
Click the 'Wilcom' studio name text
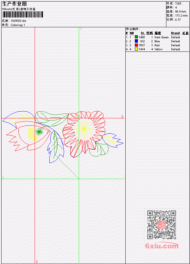coord(18,9)
